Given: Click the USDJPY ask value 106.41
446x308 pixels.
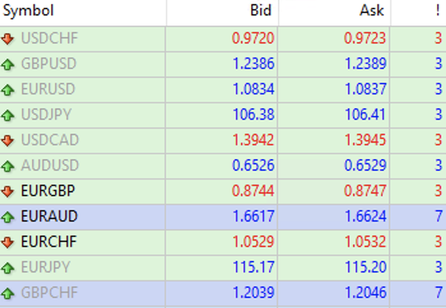Looking at the screenshot, I should (365, 115).
